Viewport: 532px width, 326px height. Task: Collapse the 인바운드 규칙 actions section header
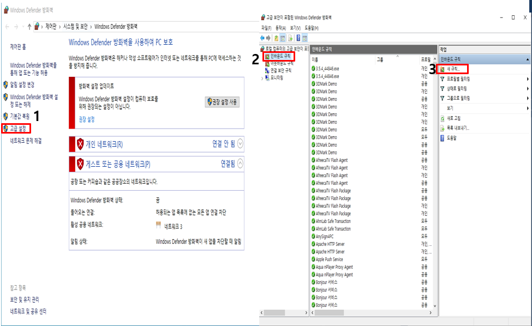pos(527,59)
